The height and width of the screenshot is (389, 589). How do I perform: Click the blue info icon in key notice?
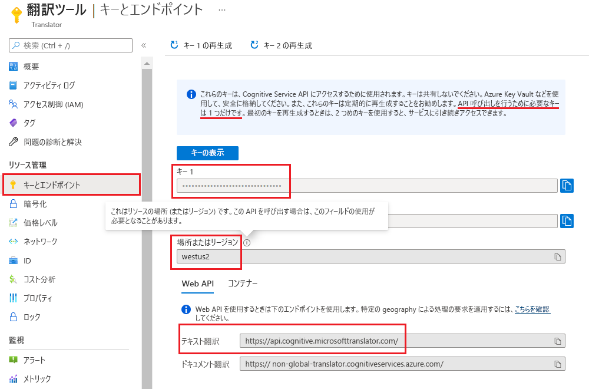pos(191,94)
